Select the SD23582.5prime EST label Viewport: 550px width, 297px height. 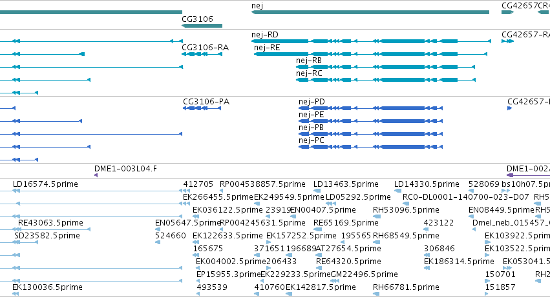click(x=47, y=236)
